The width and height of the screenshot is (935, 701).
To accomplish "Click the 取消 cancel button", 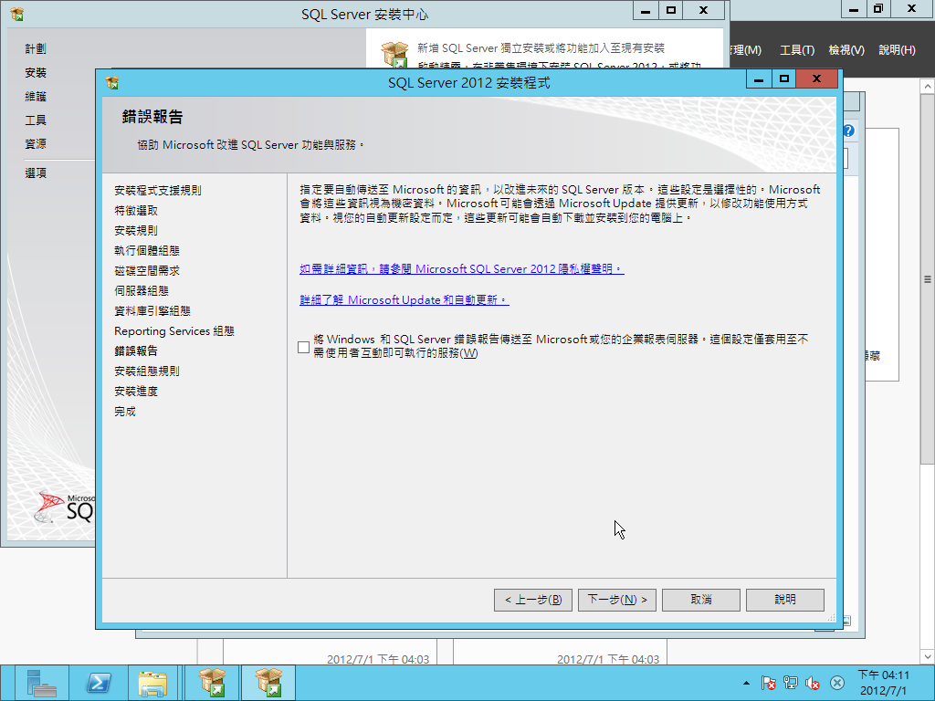I will pos(701,600).
